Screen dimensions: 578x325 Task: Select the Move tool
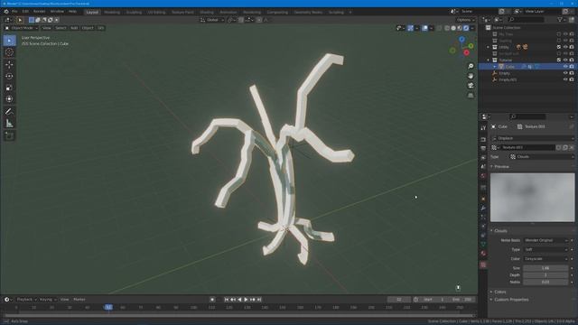(x=10, y=65)
